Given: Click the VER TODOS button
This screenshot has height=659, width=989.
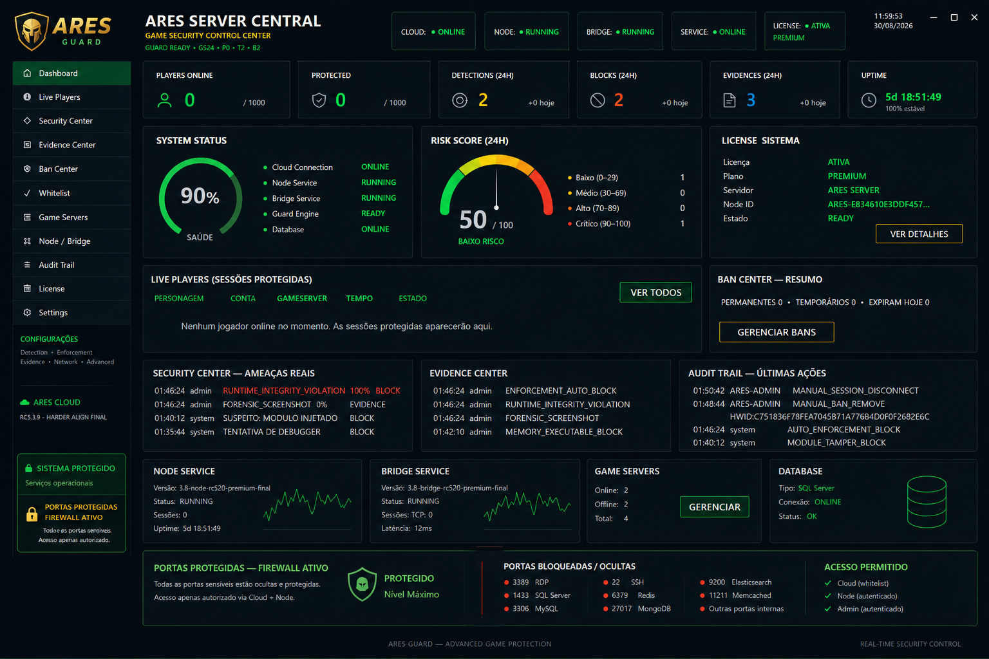Looking at the screenshot, I should [x=655, y=292].
